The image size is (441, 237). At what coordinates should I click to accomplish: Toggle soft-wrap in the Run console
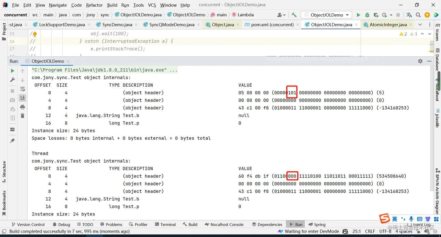point(22,89)
